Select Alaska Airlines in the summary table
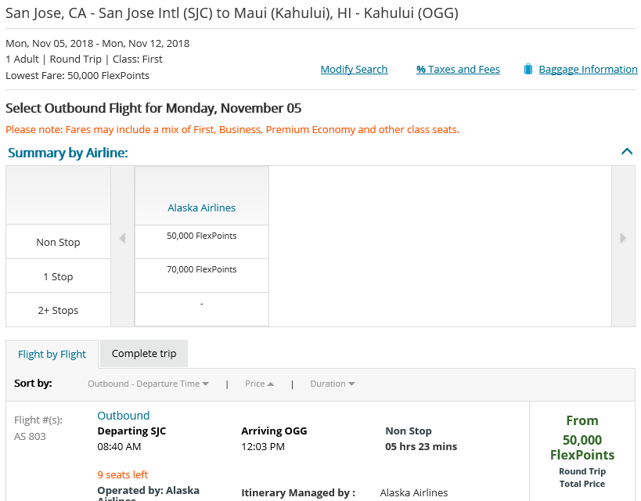The image size is (641, 501). pos(201,208)
